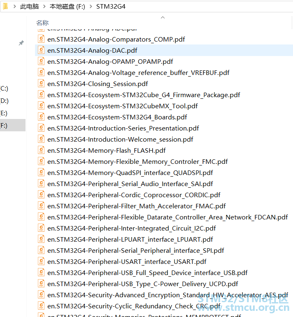Select en.STM32G4-Peripheral-Cordic_Coprocessor_CORDIC.pdf name
The height and width of the screenshot is (317, 293).
[x=134, y=195]
